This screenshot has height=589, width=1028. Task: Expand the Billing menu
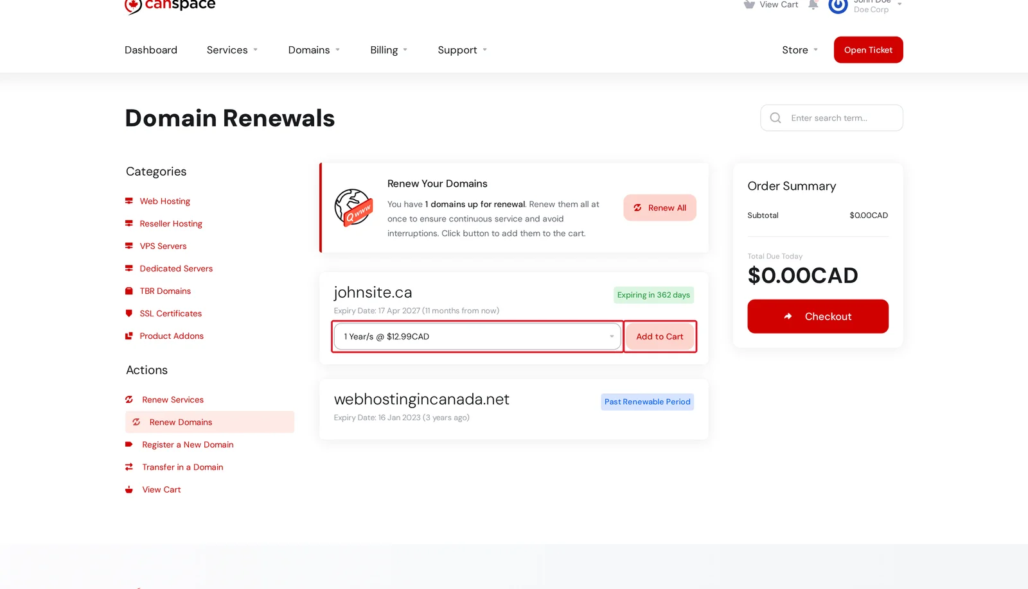pos(389,50)
